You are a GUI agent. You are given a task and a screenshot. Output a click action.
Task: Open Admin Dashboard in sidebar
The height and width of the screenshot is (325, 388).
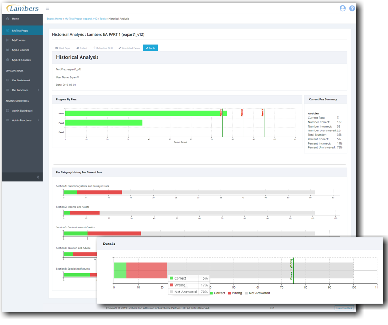(x=22, y=111)
